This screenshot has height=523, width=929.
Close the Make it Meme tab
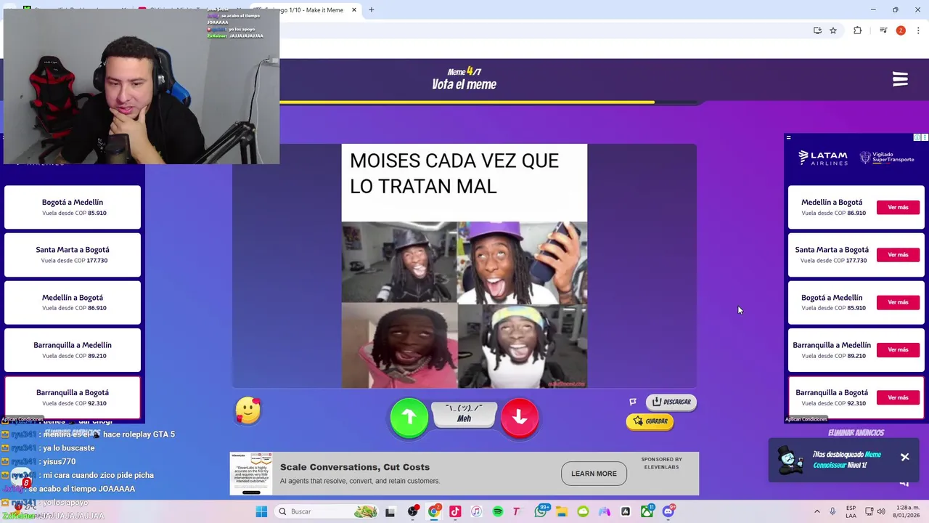(x=354, y=10)
